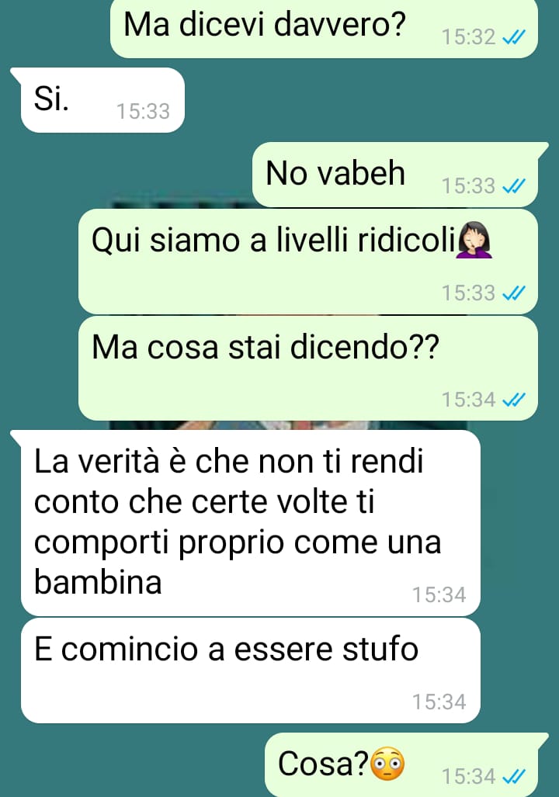Click the blue double-check next to "No vabeh"
This screenshot has width=559, height=797.
click(514, 186)
